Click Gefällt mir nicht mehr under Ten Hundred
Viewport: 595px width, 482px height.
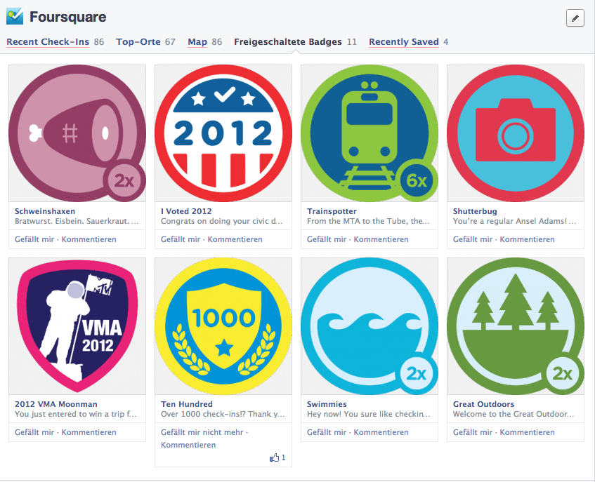click(202, 432)
